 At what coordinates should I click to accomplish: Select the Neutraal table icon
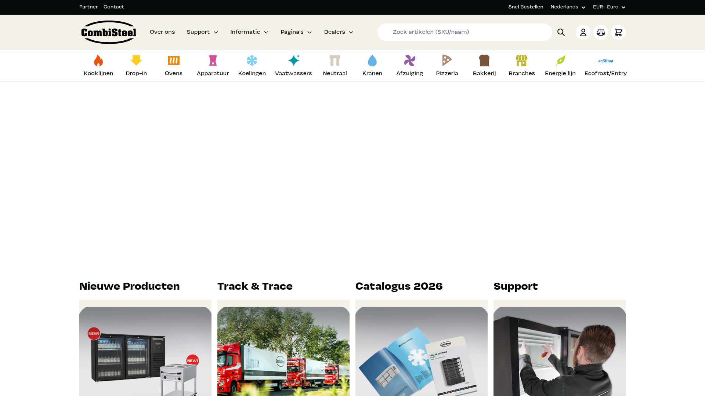pos(335,60)
